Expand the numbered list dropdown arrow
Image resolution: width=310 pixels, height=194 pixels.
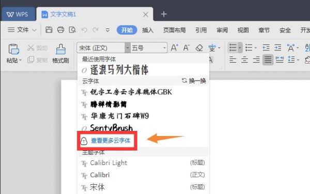click(255, 48)
